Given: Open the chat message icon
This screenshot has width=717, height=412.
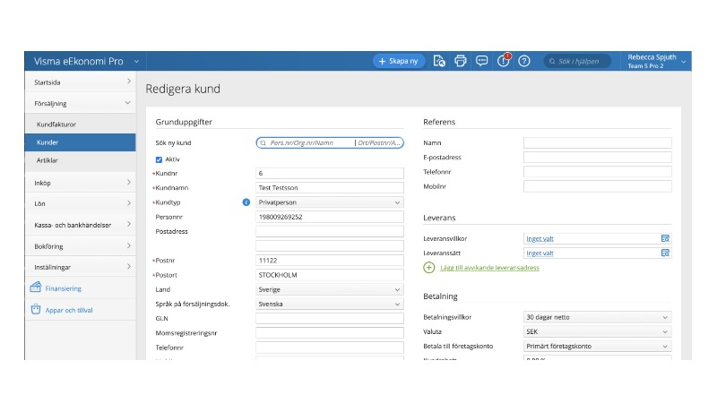Looking at the screenshot, I should pyautogui.click(x=481, y=61).
